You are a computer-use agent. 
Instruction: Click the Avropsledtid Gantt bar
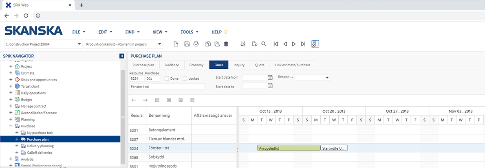[289, 148]
